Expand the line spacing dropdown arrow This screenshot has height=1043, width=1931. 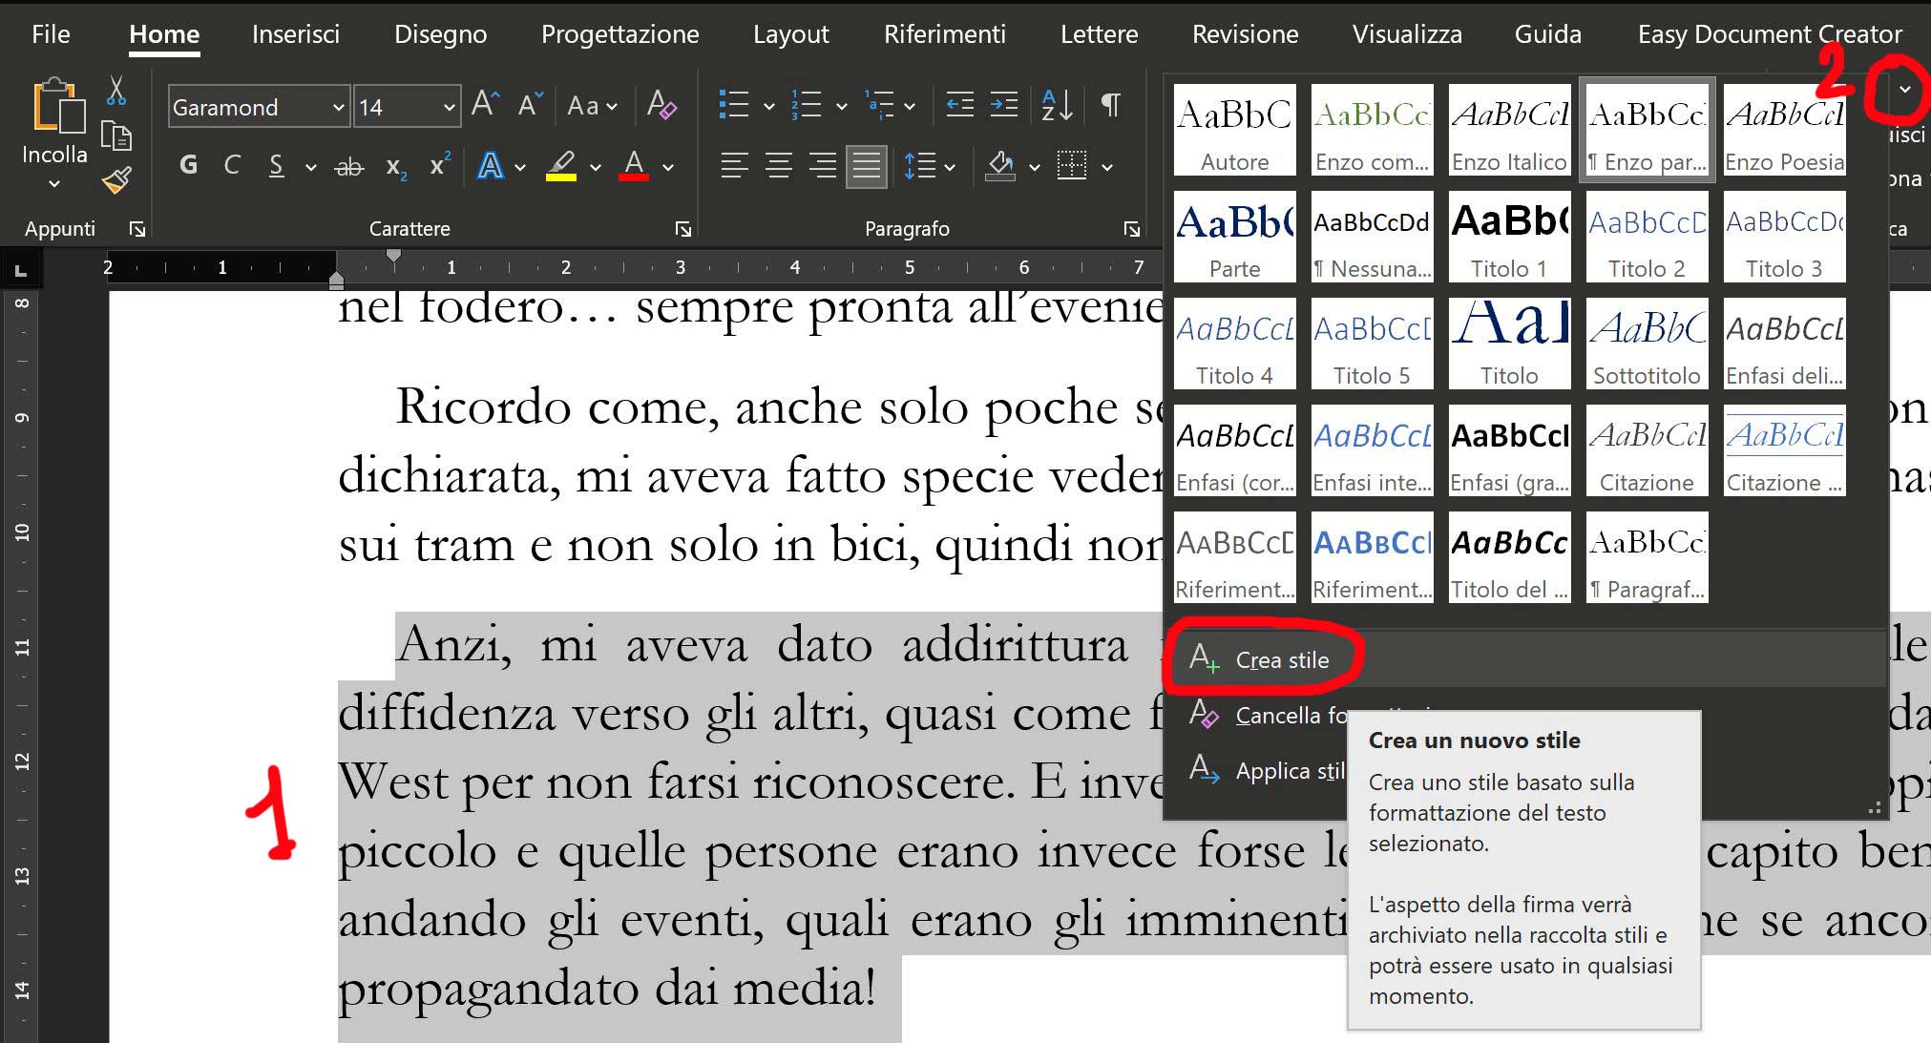950,167
